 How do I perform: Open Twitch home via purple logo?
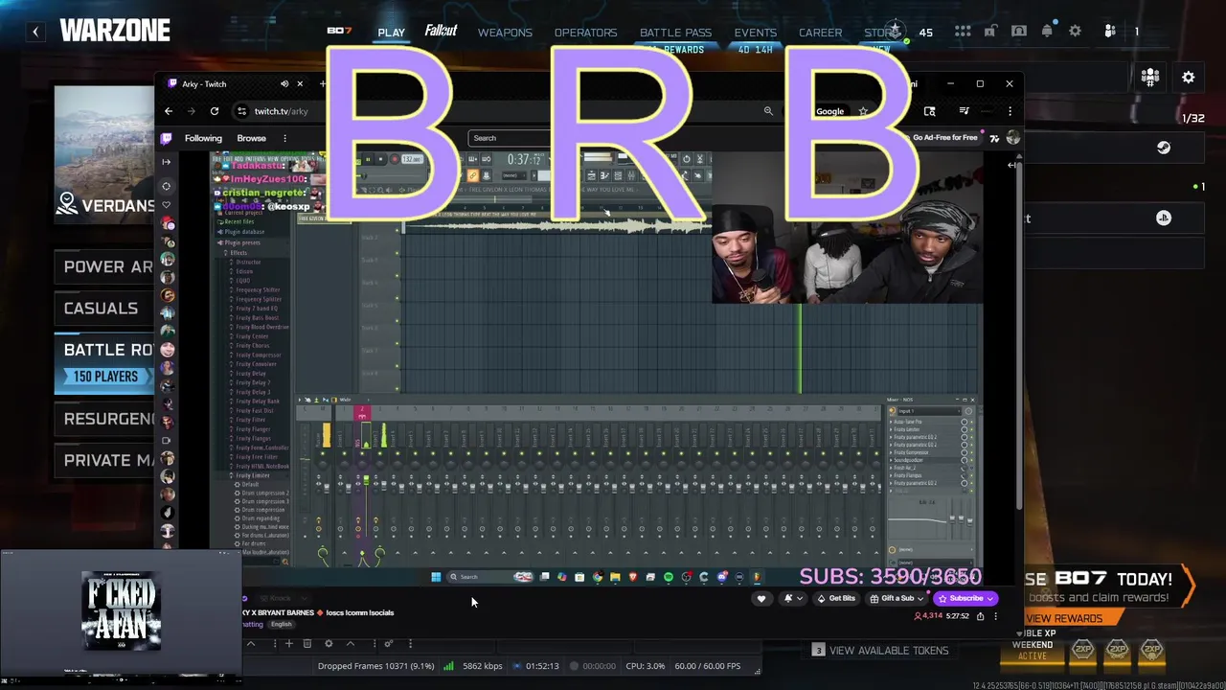(167, 138)
